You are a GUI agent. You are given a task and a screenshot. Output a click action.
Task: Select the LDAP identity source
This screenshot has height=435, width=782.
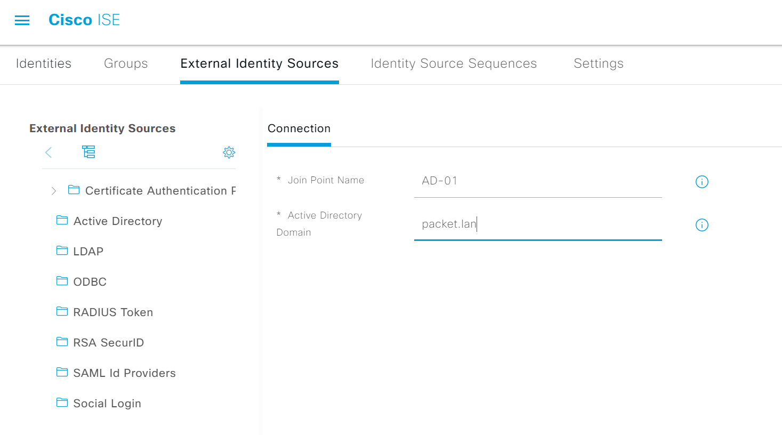coord(88,252)
